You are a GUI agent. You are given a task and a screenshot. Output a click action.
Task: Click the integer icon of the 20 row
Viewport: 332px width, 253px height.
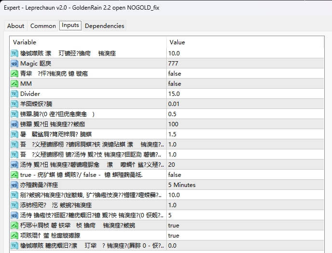(14, 165)
